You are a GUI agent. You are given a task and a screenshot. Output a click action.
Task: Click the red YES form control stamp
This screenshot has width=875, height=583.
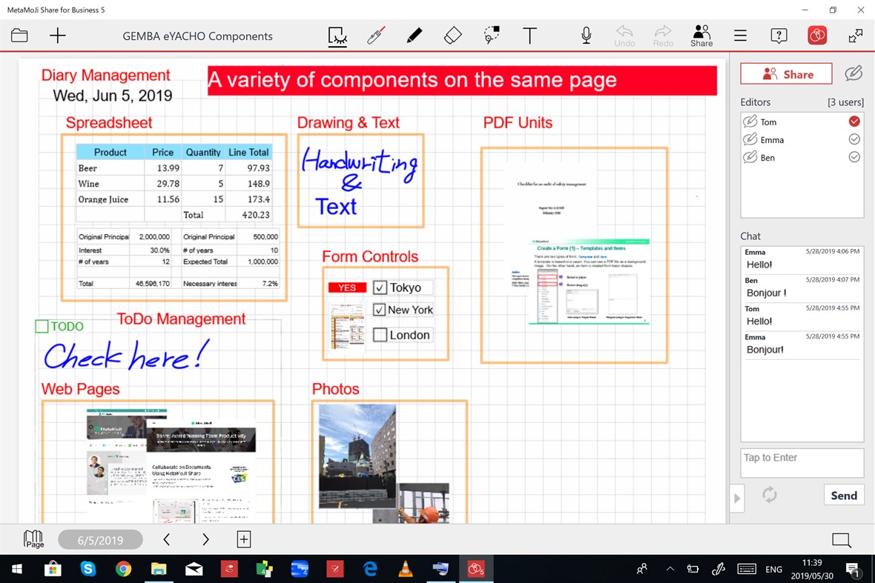tap(347, 287)
